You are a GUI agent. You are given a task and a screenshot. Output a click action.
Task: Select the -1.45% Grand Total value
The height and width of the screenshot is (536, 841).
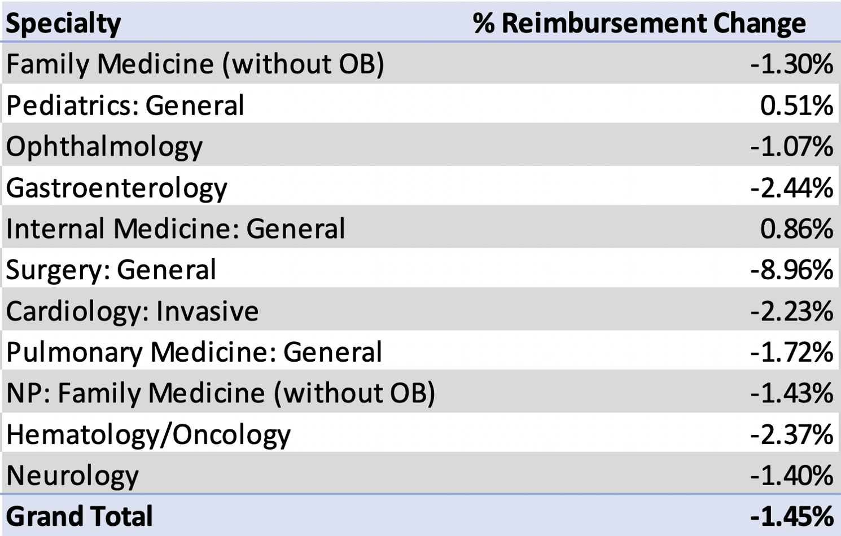tap(791, 516)
